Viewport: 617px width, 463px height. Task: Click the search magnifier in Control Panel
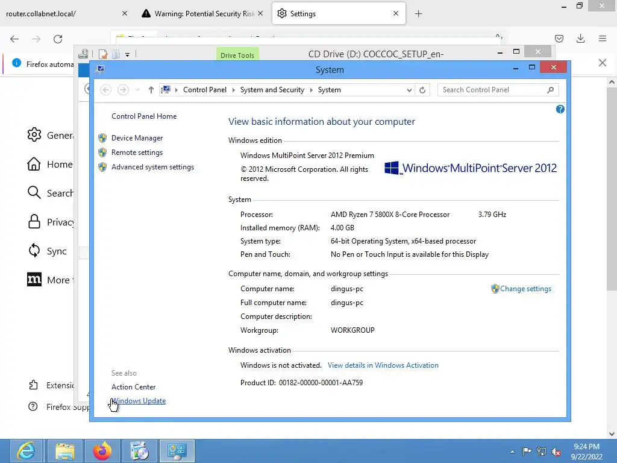pos(550,90)
